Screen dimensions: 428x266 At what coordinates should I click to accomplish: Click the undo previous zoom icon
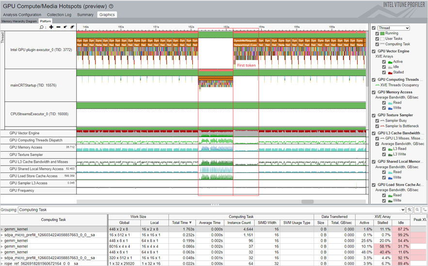click(65, 27)
